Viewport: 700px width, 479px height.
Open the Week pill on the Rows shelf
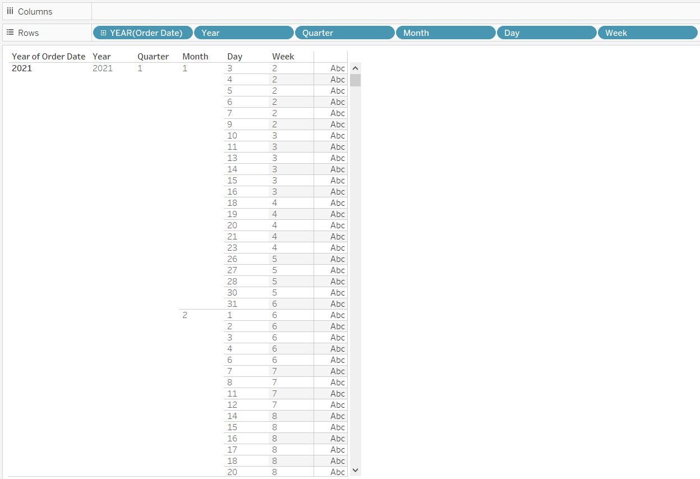pyautogui.click(x=647, y=33)
